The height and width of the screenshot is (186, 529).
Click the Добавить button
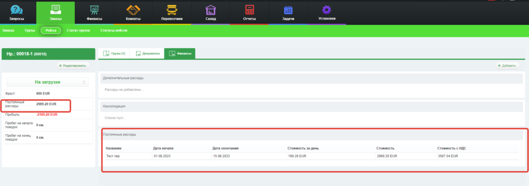507,66
